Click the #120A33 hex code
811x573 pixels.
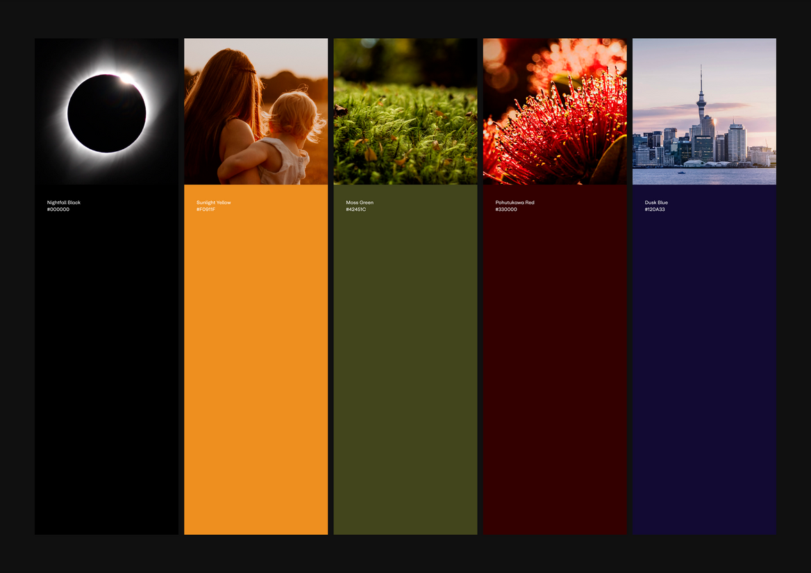[655, 209]
